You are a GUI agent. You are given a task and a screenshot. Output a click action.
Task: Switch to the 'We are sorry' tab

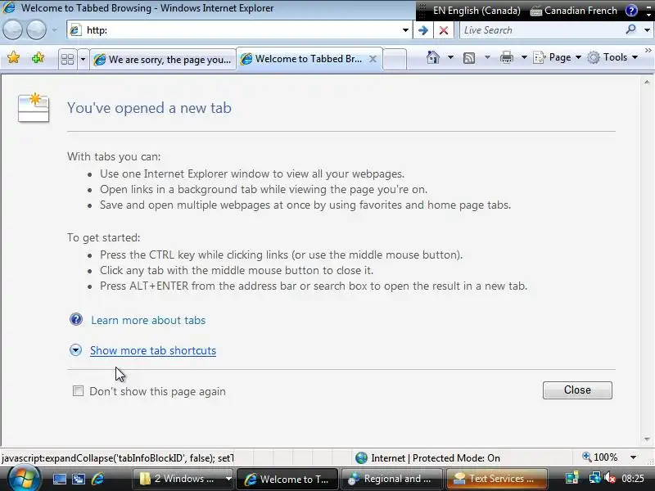coord(162,60)
